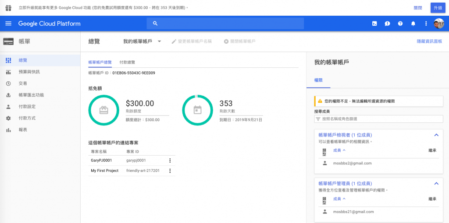Go to 總覽 in sidebar
Screen dimensions: 449x223
40,60
